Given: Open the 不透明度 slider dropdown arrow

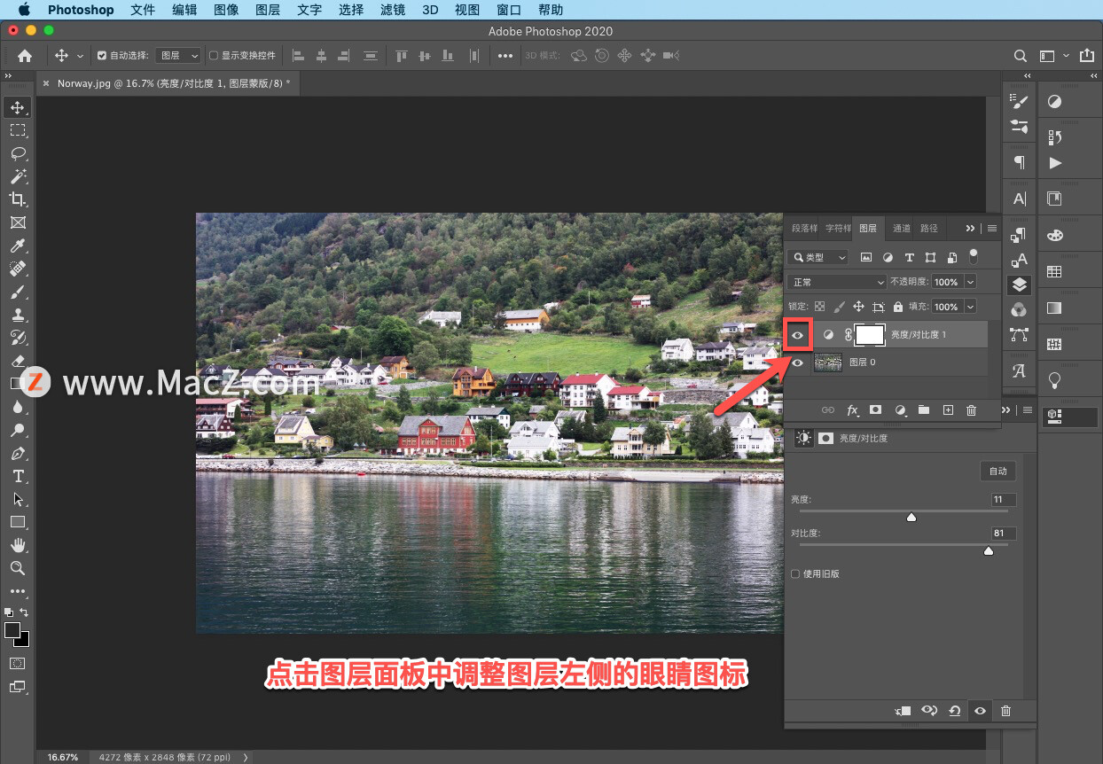Looking at the screenshot, I should (970, 282).
